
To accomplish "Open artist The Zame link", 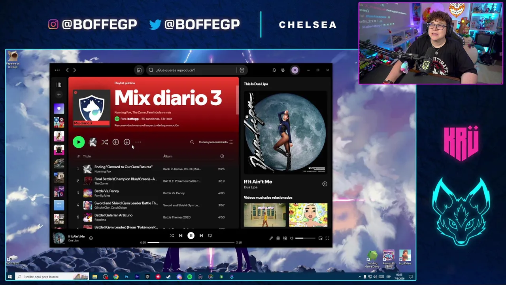I will pos(101,184).
